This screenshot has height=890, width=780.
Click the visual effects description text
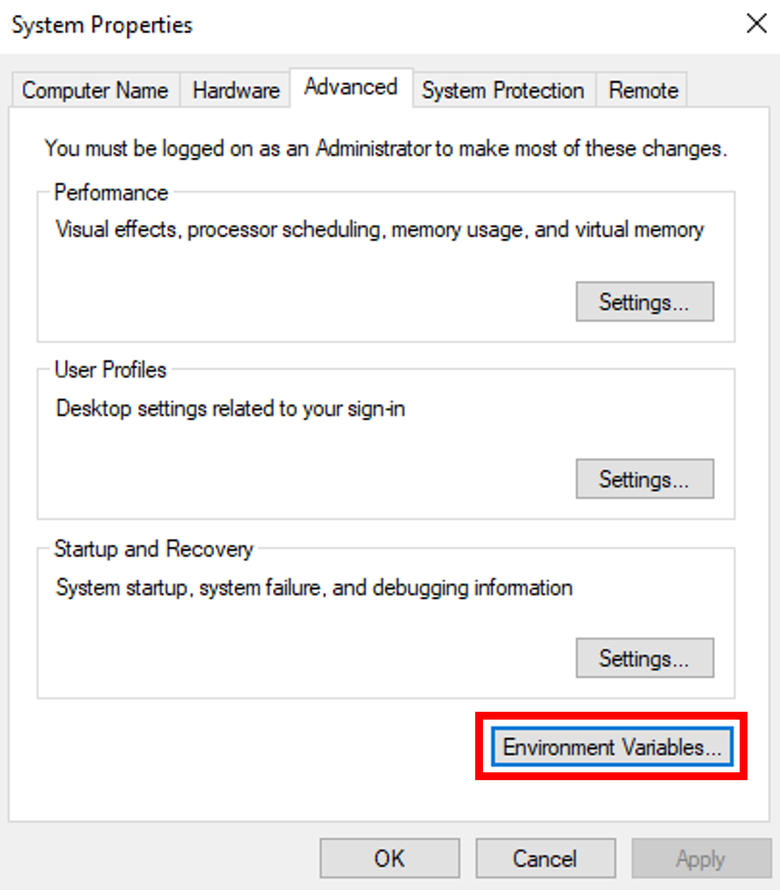379,229
